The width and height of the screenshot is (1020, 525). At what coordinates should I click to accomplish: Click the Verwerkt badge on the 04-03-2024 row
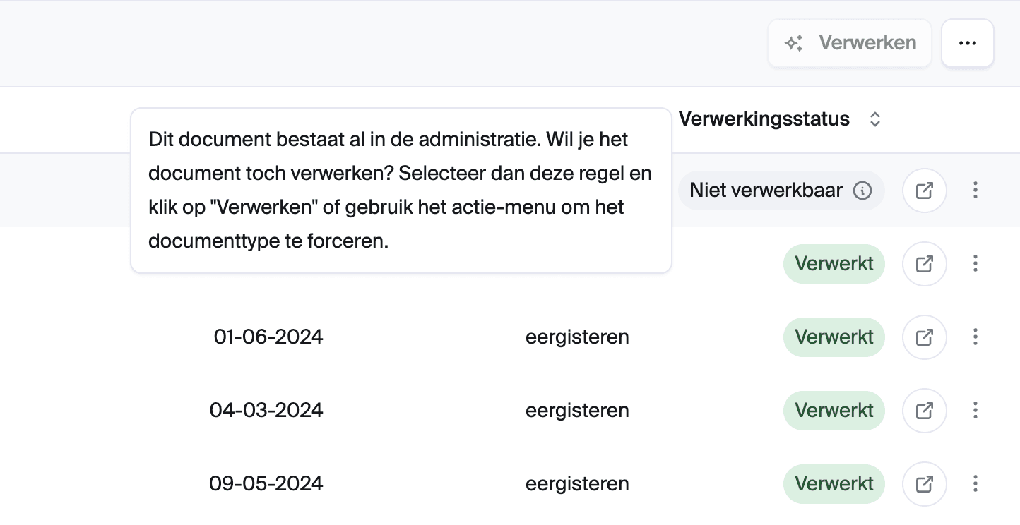tap(834, 410)
